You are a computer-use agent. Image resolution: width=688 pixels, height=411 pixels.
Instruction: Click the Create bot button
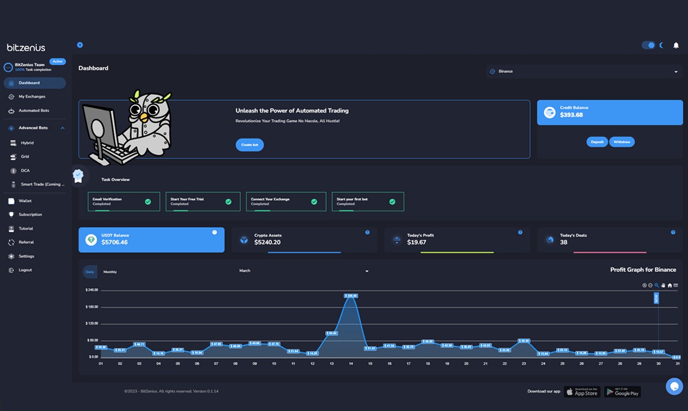[x=250, y=145]
